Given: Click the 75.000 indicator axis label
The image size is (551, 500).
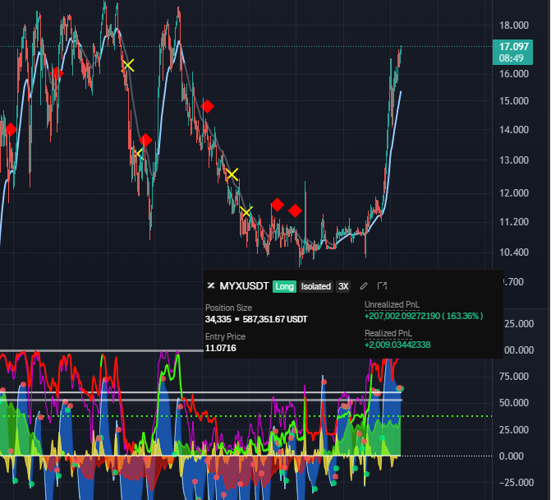Looking at the screenshot, I should [x=514, y=377].
